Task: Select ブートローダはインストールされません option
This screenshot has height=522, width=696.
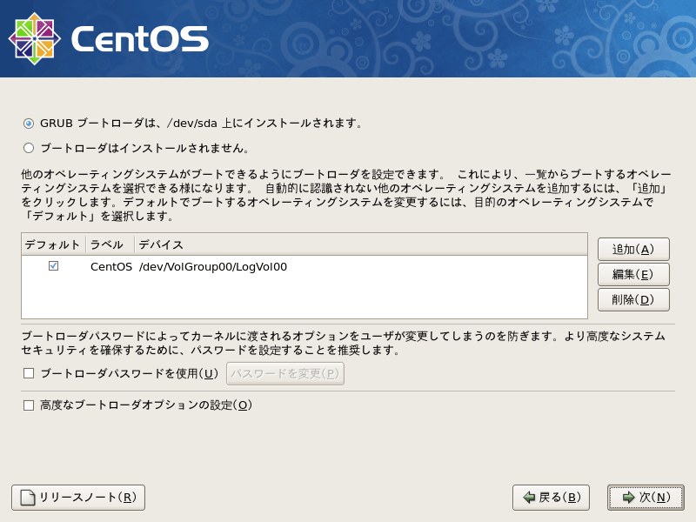Action: (28, 144)
